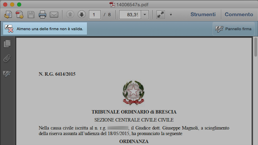Viewport: 258px width, 145px height.
Task: Click the Pannello firma button
Action: point(233,29)
